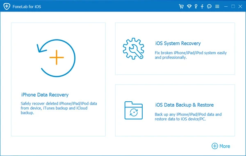
Task: Maximize the FoneLab window
Action: click(233, 6)
